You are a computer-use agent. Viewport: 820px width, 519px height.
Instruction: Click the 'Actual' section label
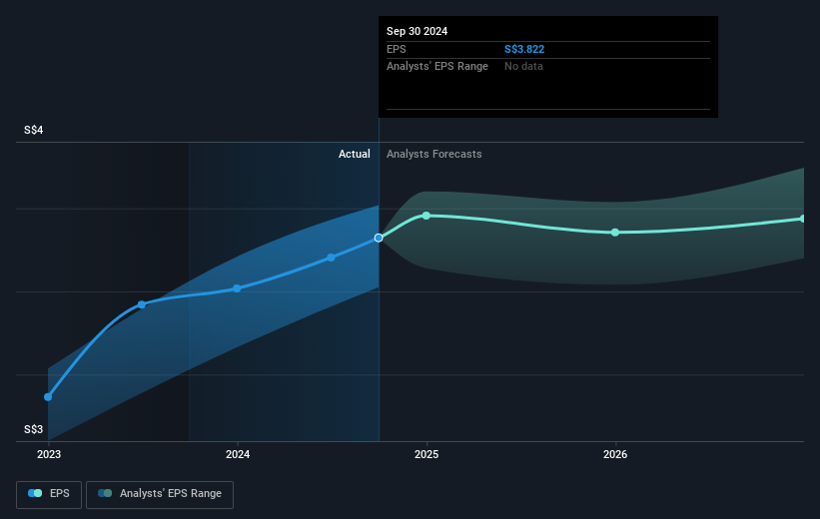[x=354, y=154]
